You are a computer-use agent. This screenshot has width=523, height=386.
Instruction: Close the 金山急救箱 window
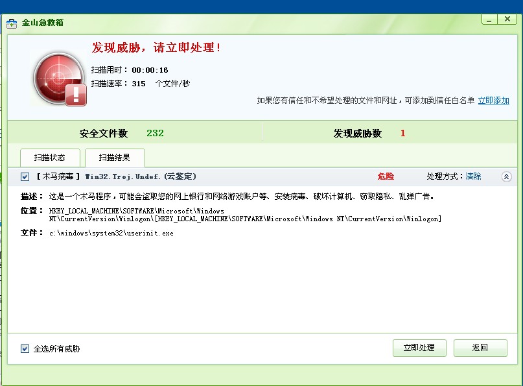[507, 19]
